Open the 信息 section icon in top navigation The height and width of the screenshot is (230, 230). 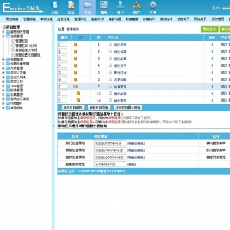pos(71,5)
